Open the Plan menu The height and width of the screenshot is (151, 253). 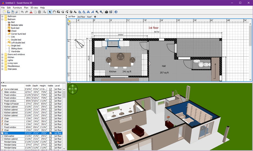click(26, 8)
